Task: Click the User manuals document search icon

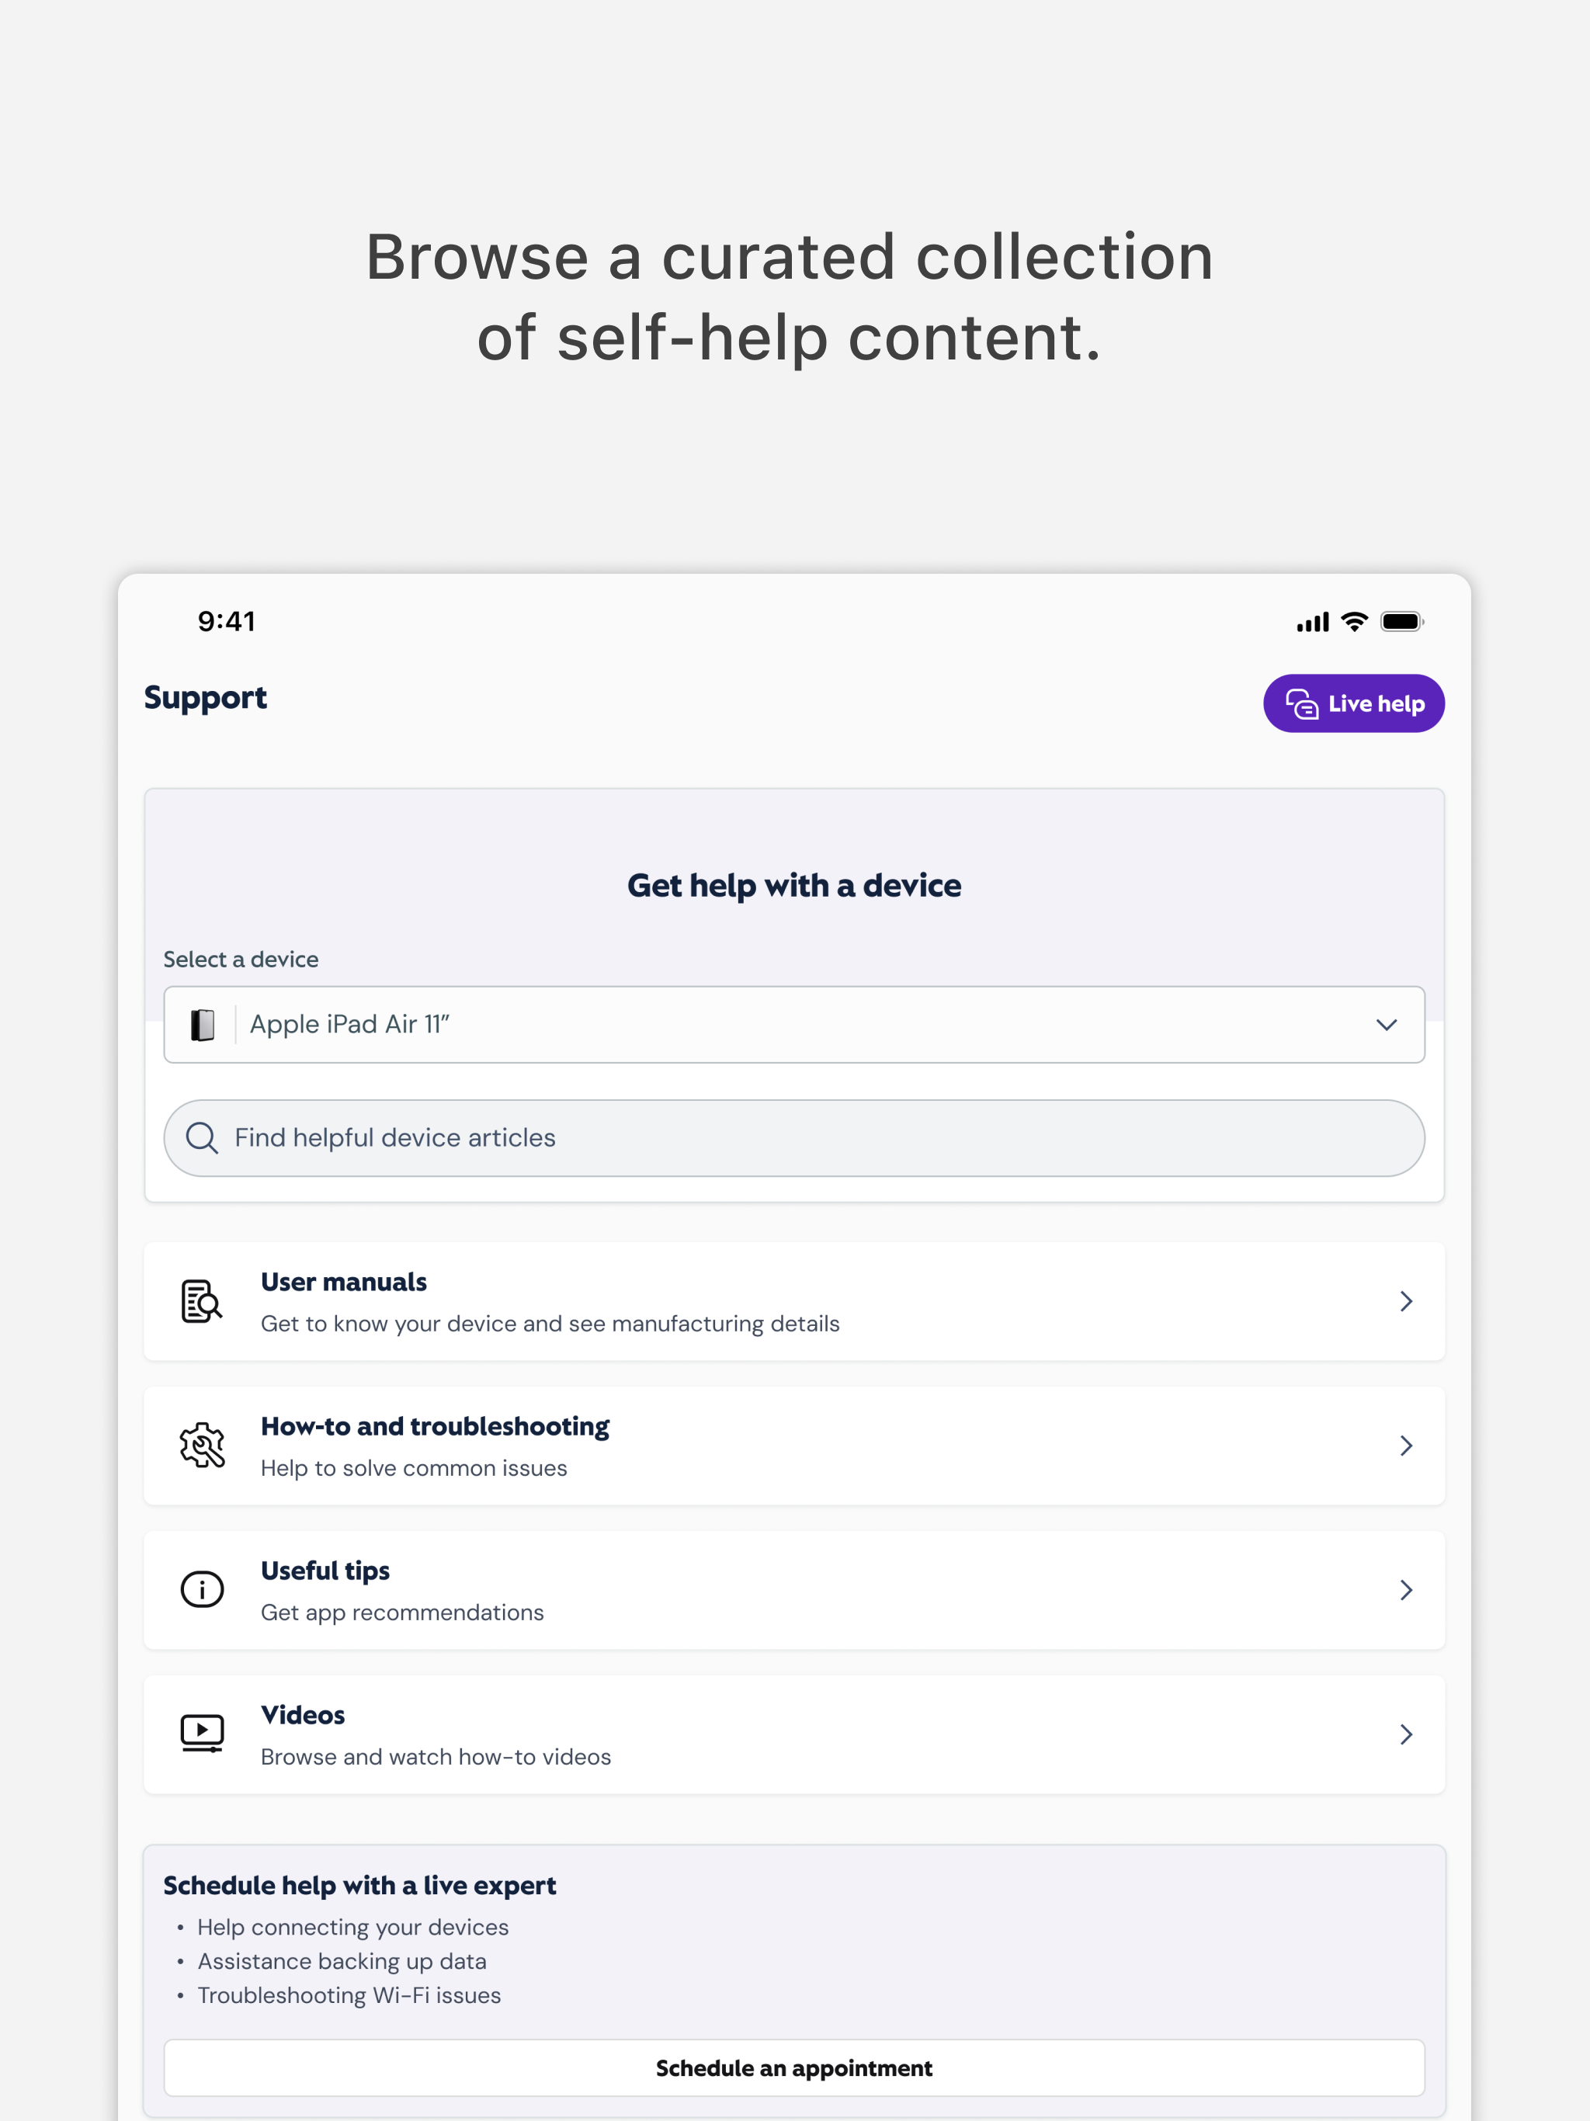Action: pos(201,1301)
